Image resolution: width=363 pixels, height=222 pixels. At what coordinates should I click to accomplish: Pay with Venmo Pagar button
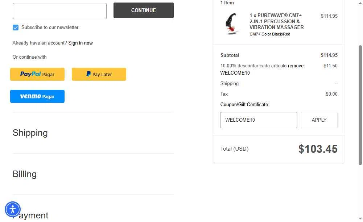(37, 96)
